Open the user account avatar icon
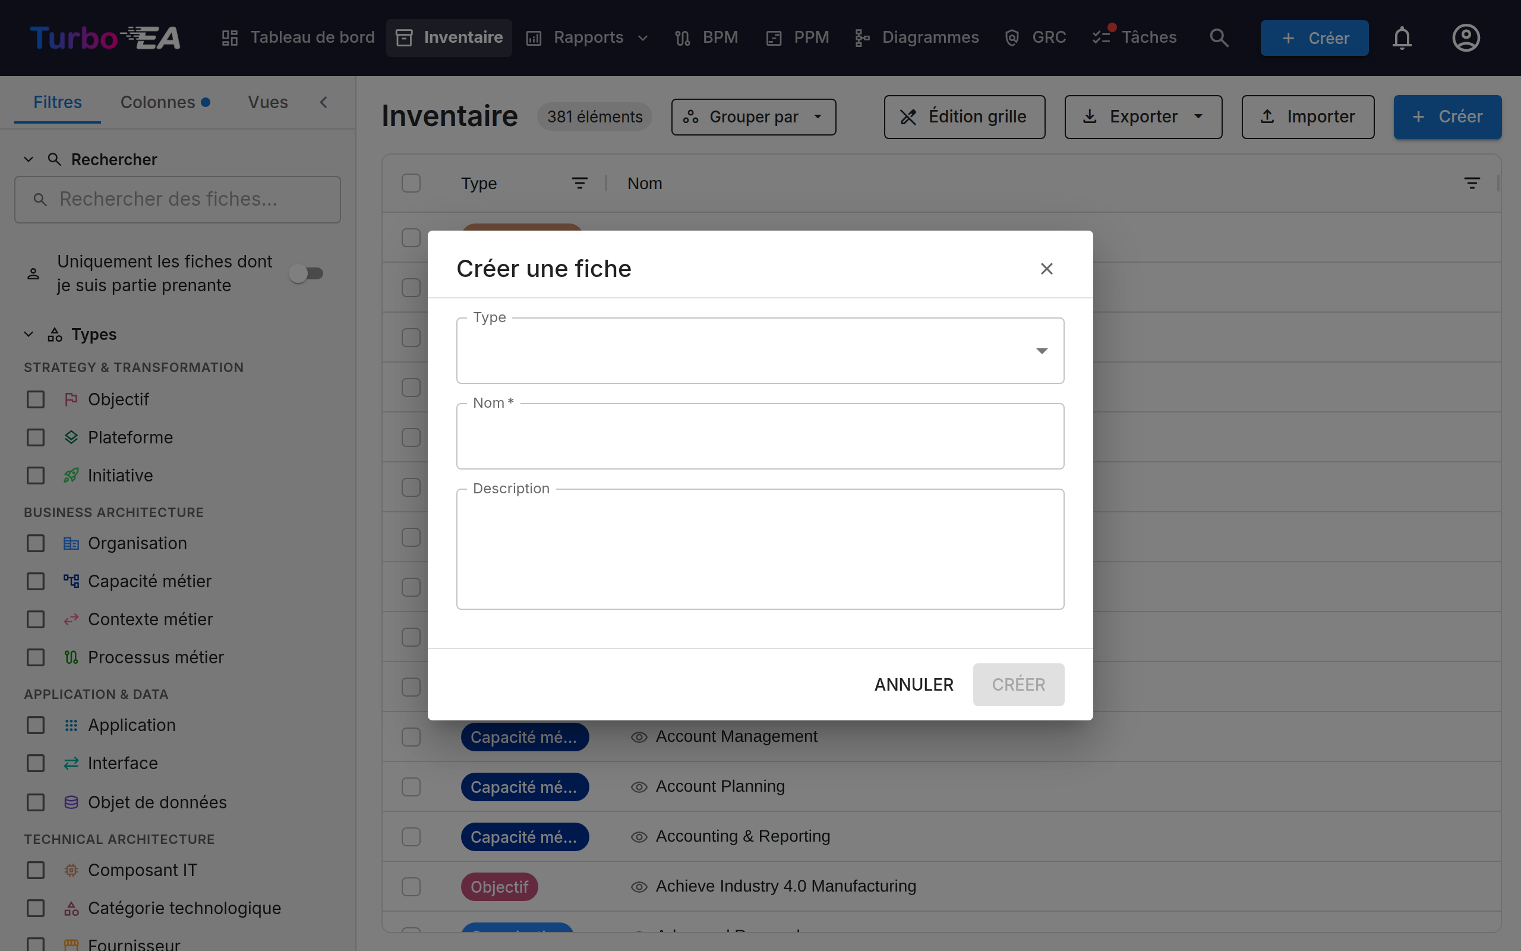 click(1466, 37)
